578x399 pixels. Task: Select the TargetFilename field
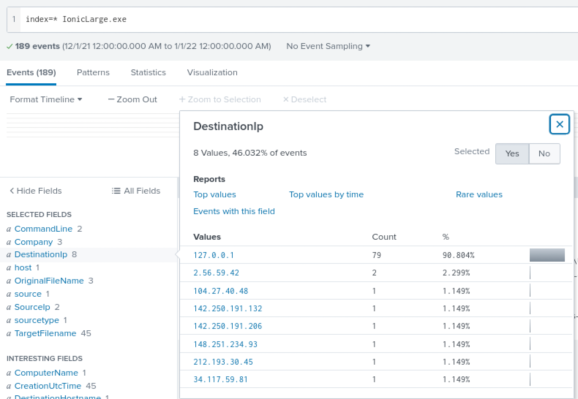point(45,333)
